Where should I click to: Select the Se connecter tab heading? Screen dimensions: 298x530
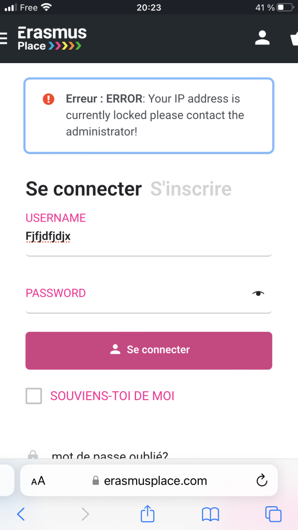pyautogui.click(x=84, y=188)
